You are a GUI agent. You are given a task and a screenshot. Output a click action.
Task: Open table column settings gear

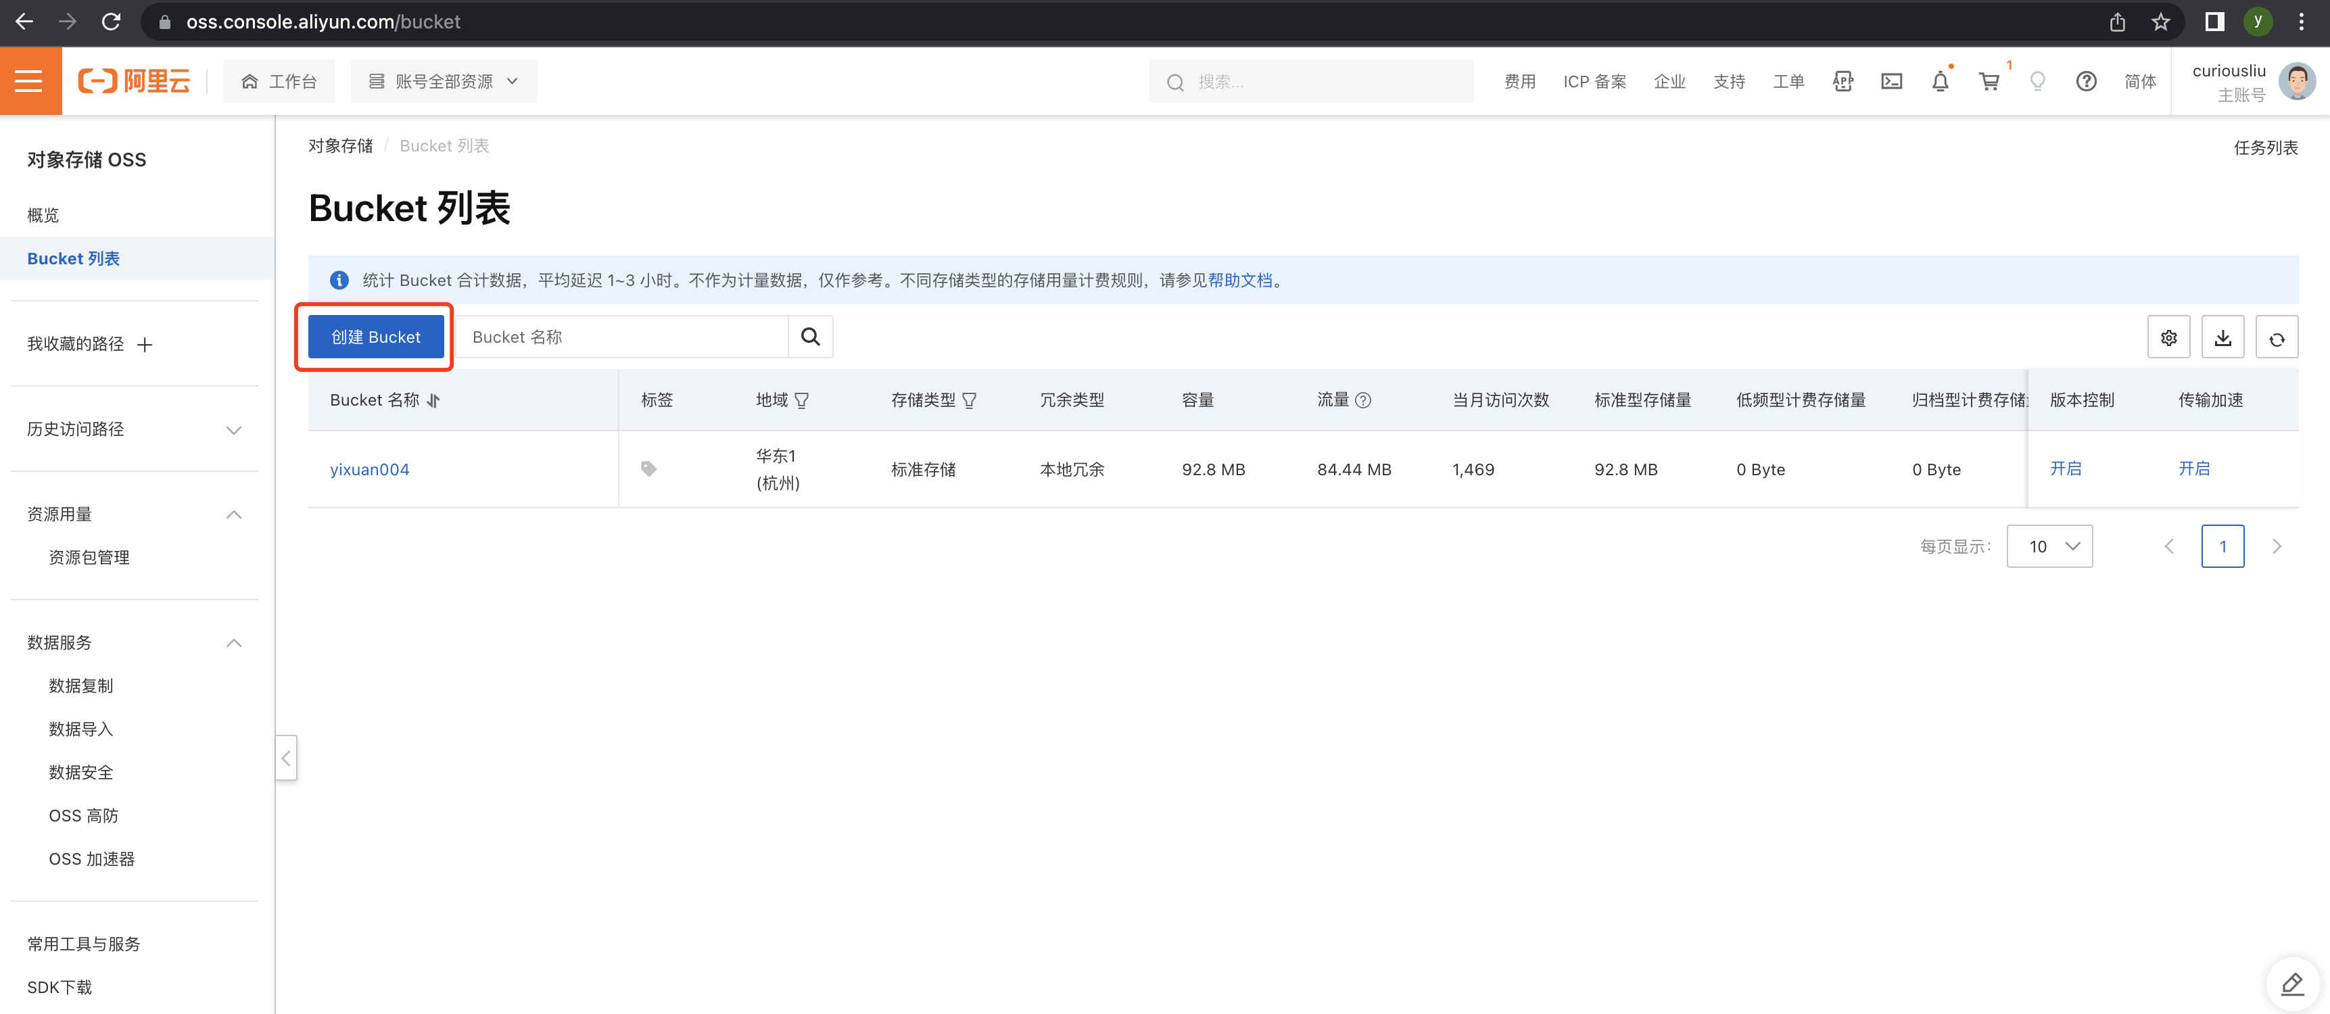2168,337
